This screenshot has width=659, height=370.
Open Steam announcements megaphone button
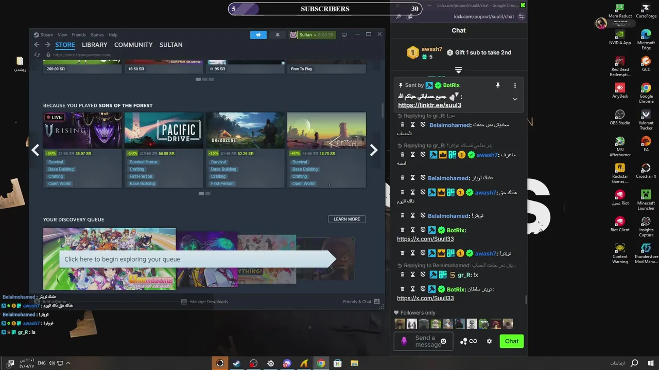tap(258, 34)
